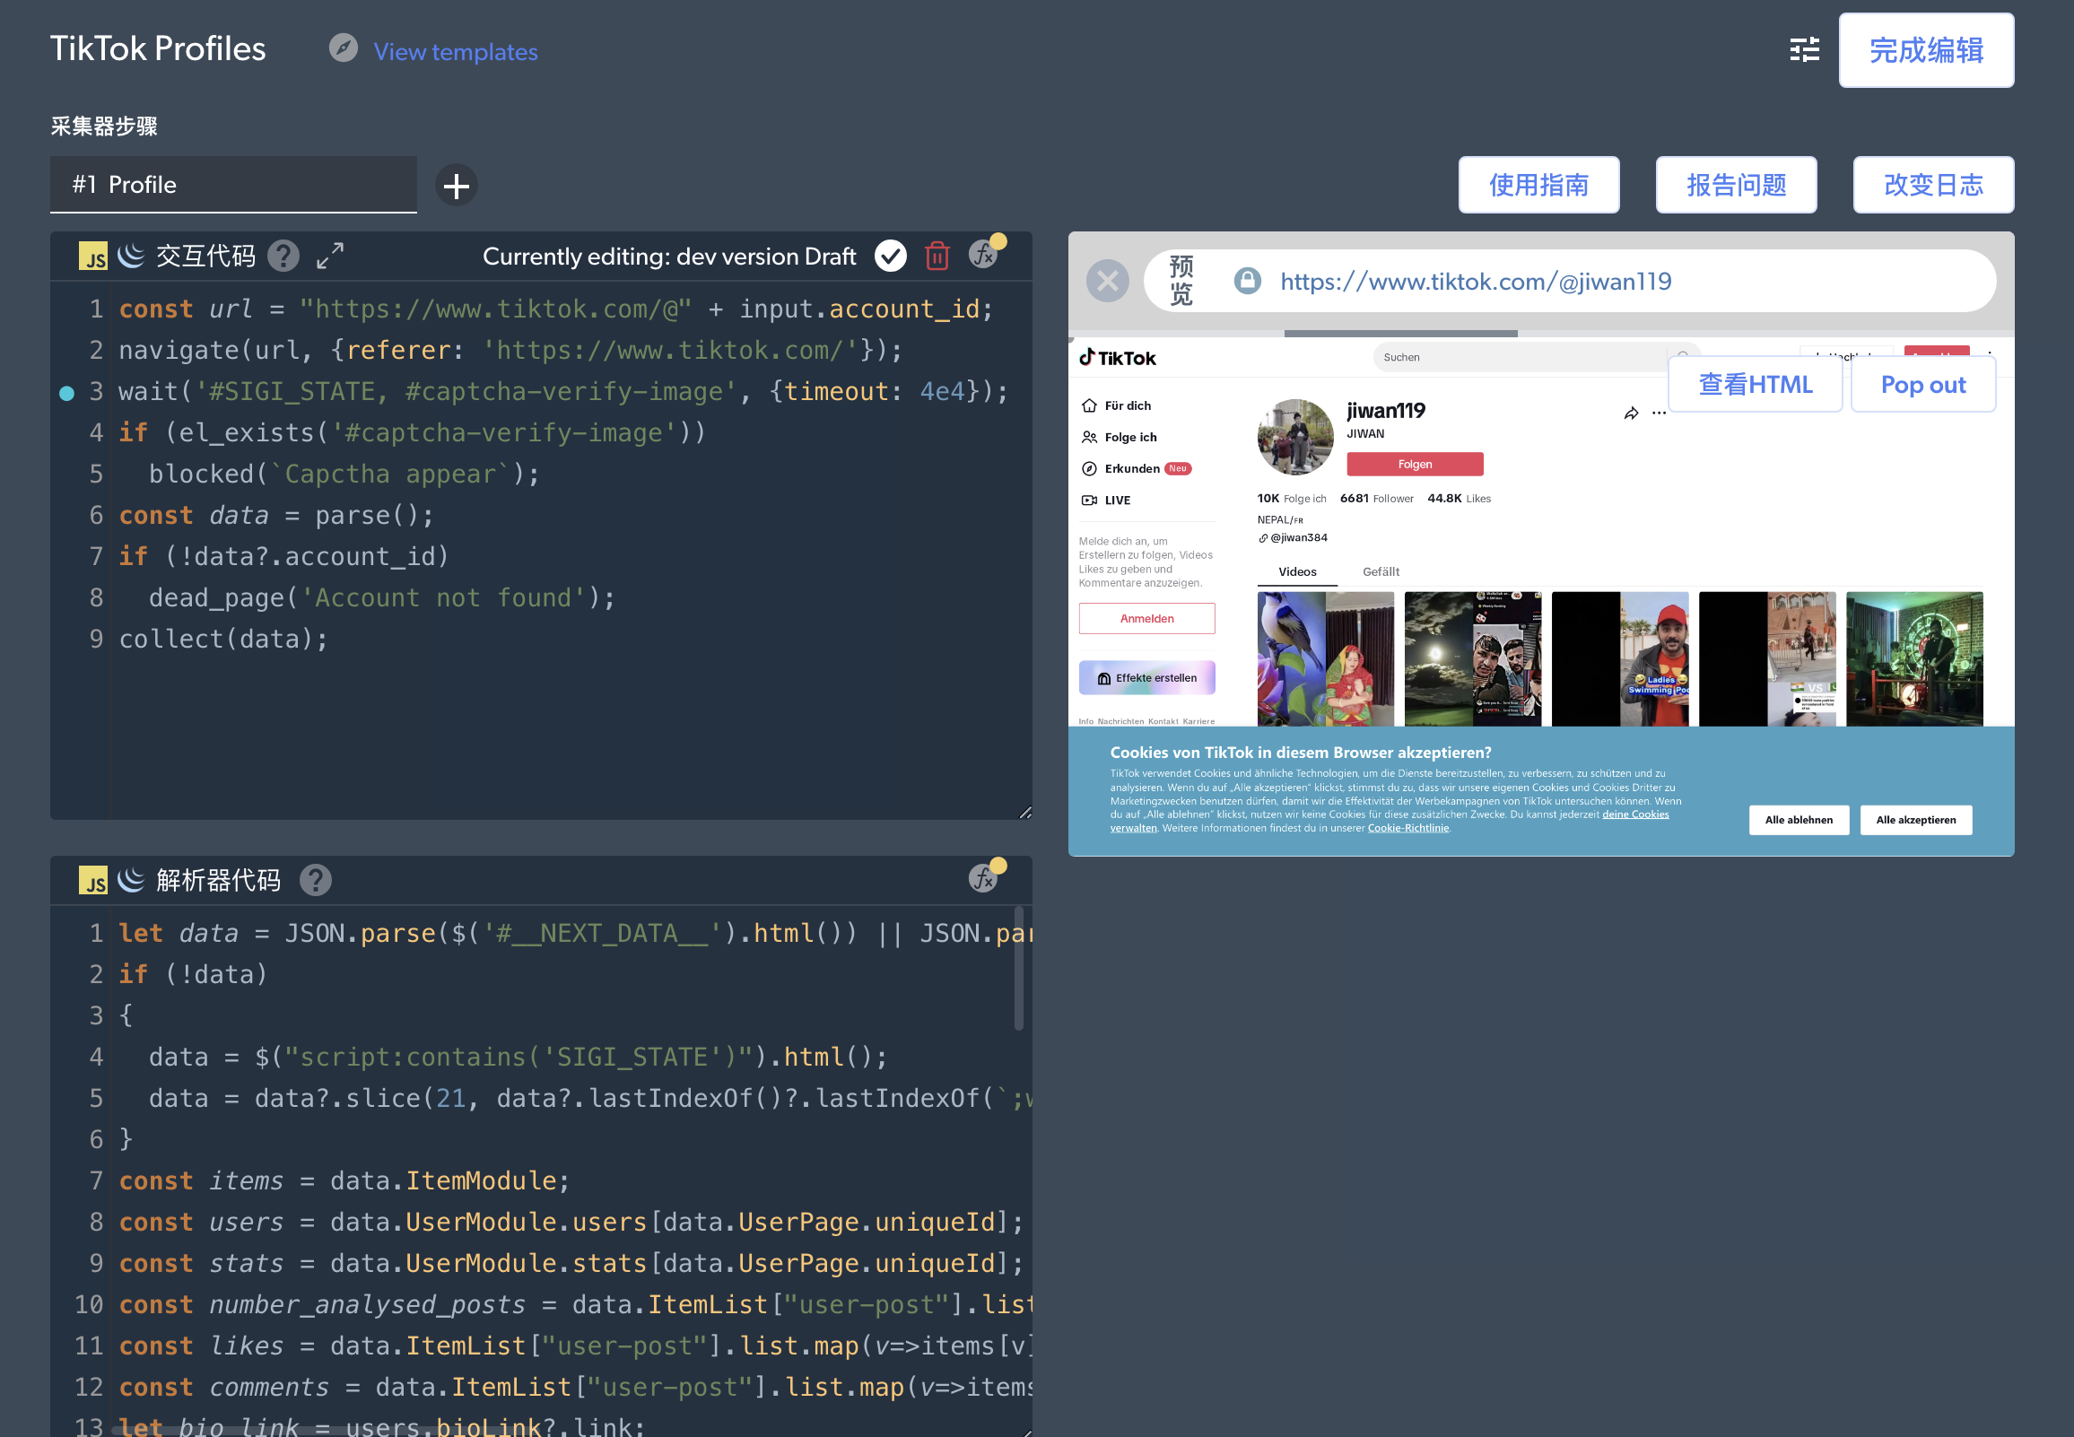Switch to Gefällt tab on profile

coord(1380,571)
